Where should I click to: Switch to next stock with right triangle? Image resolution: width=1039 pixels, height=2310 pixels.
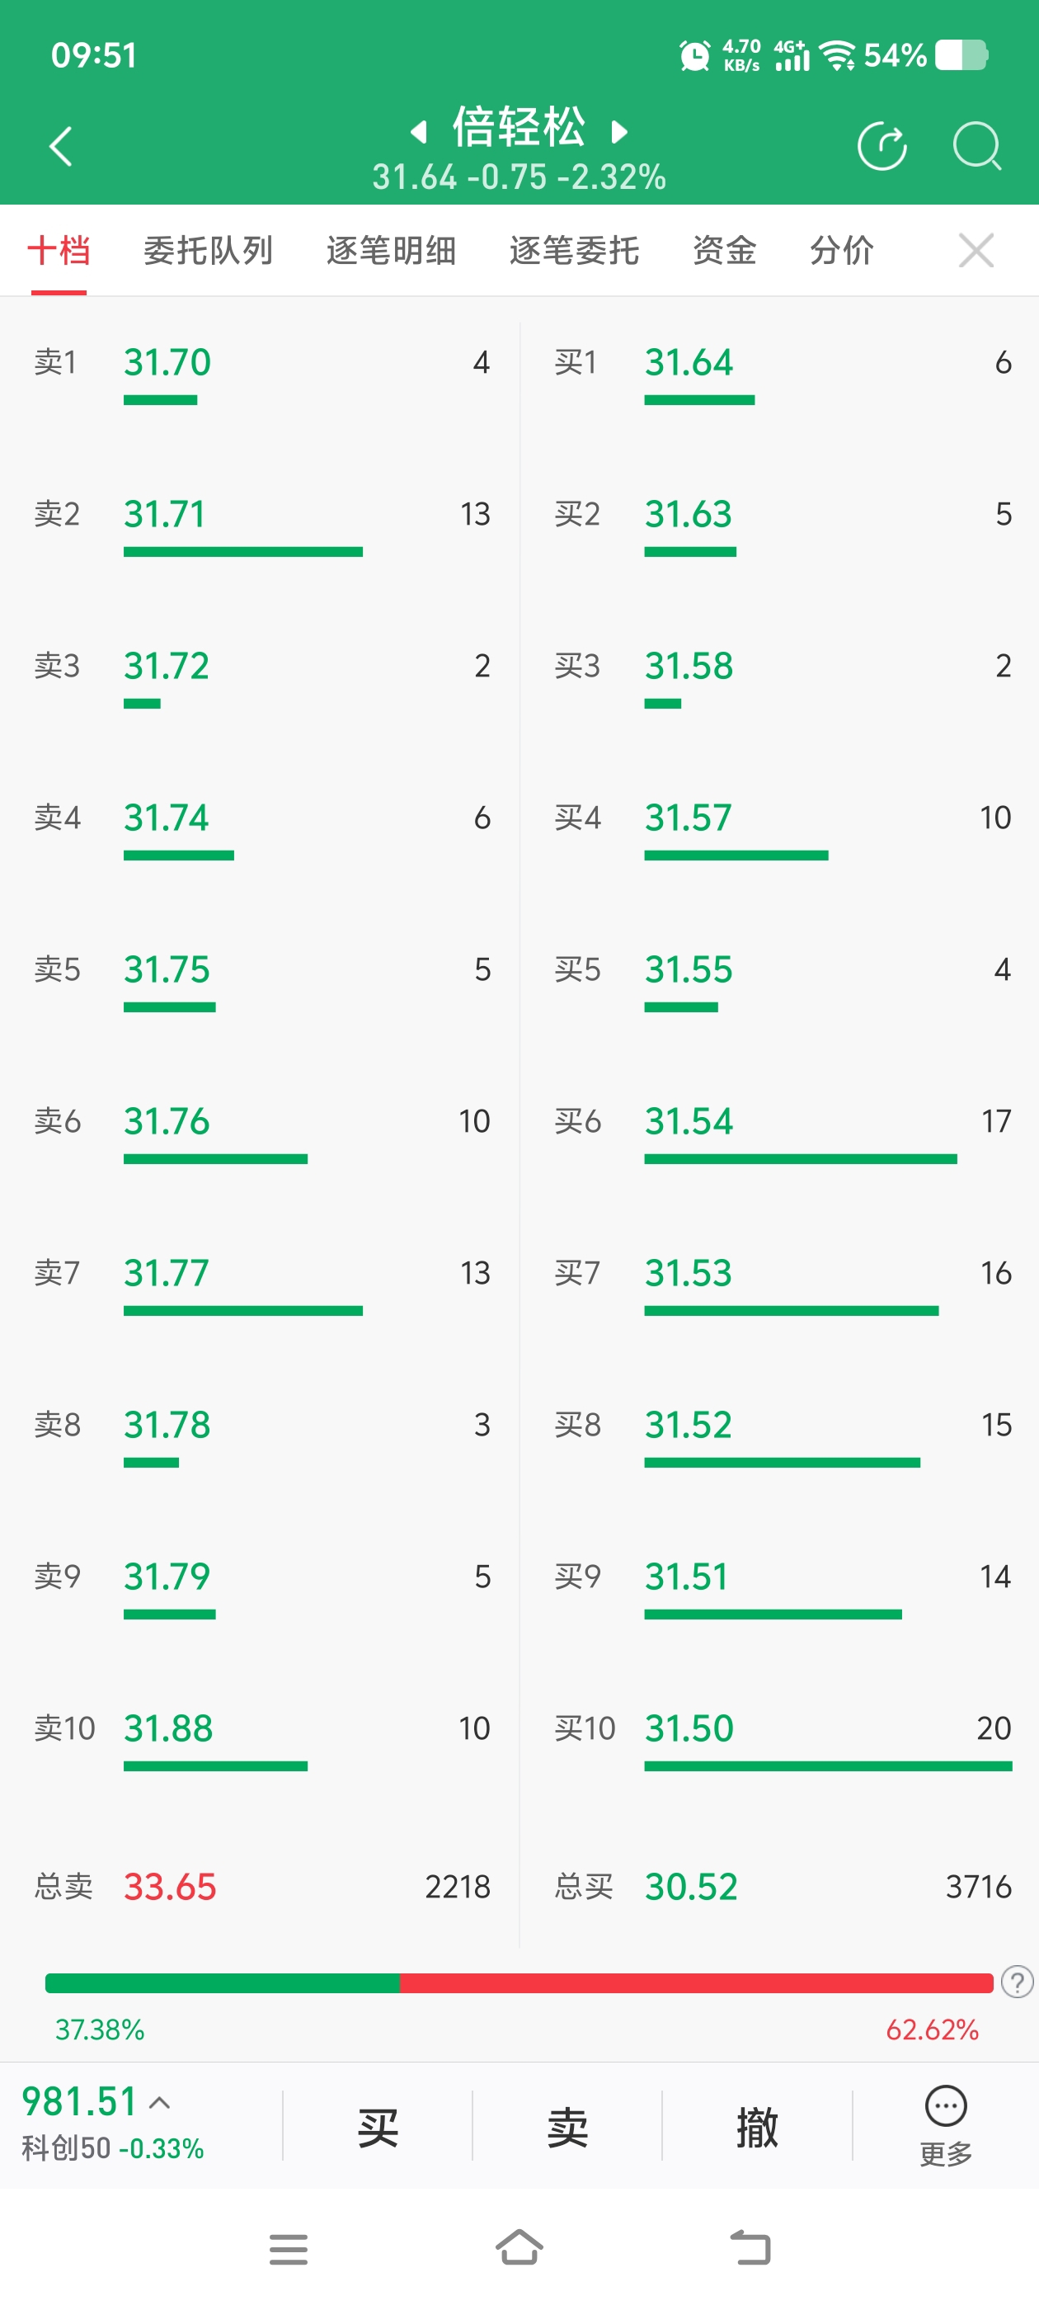click(x=618, y=132)
